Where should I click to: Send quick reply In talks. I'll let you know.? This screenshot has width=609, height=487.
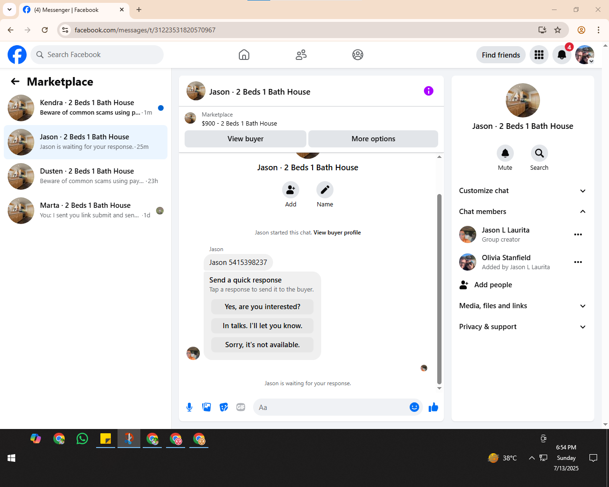[x=263, y=326]
